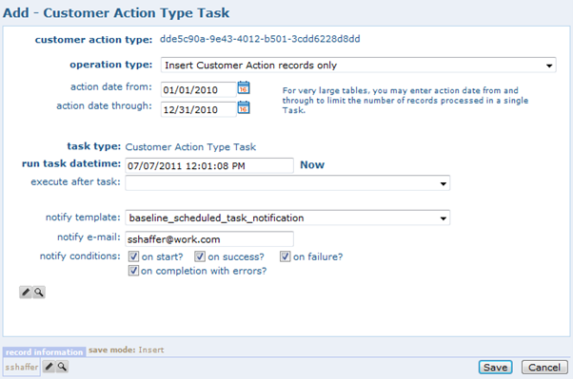The image size is (573, 379).
Task: Click pencil edit icon below notify conditions
Action: pos(26,293)
